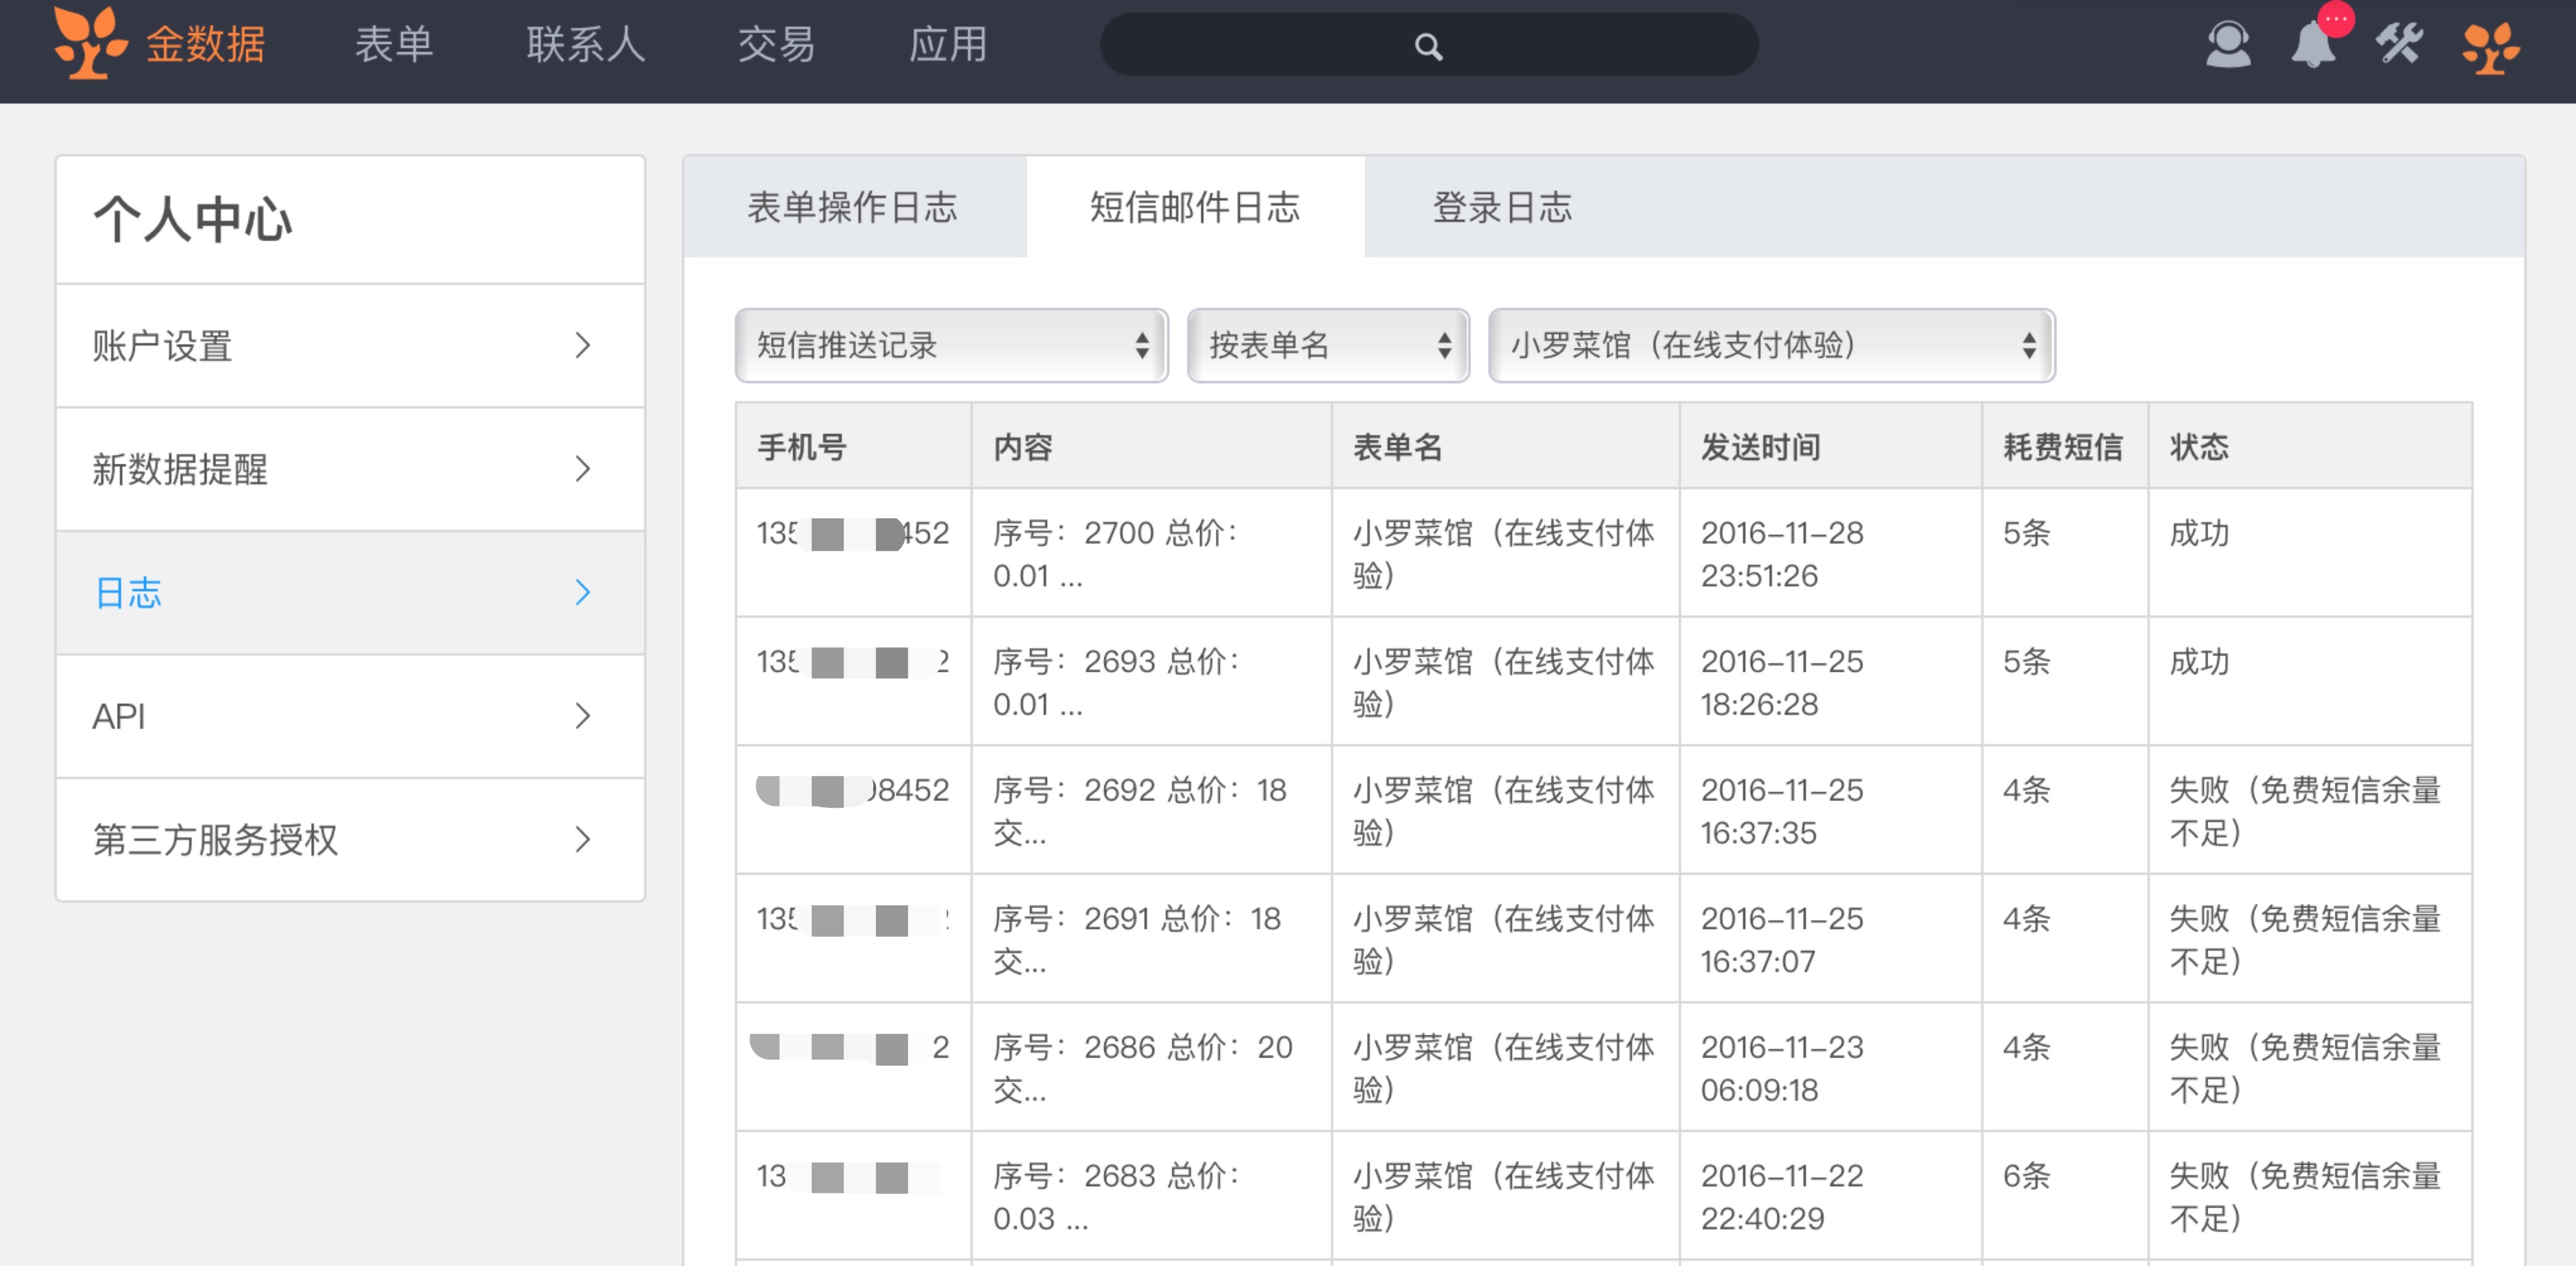This screenshot has height=1266, width=2576.
Task: Open API settings in sidebar
Action: click(350, 717)
